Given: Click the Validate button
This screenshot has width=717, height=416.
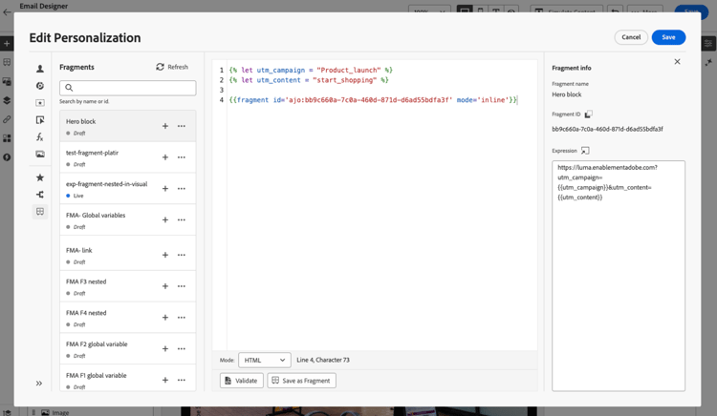Looking at the screenshot, I should pyautogui.click(x=242, y=381).
